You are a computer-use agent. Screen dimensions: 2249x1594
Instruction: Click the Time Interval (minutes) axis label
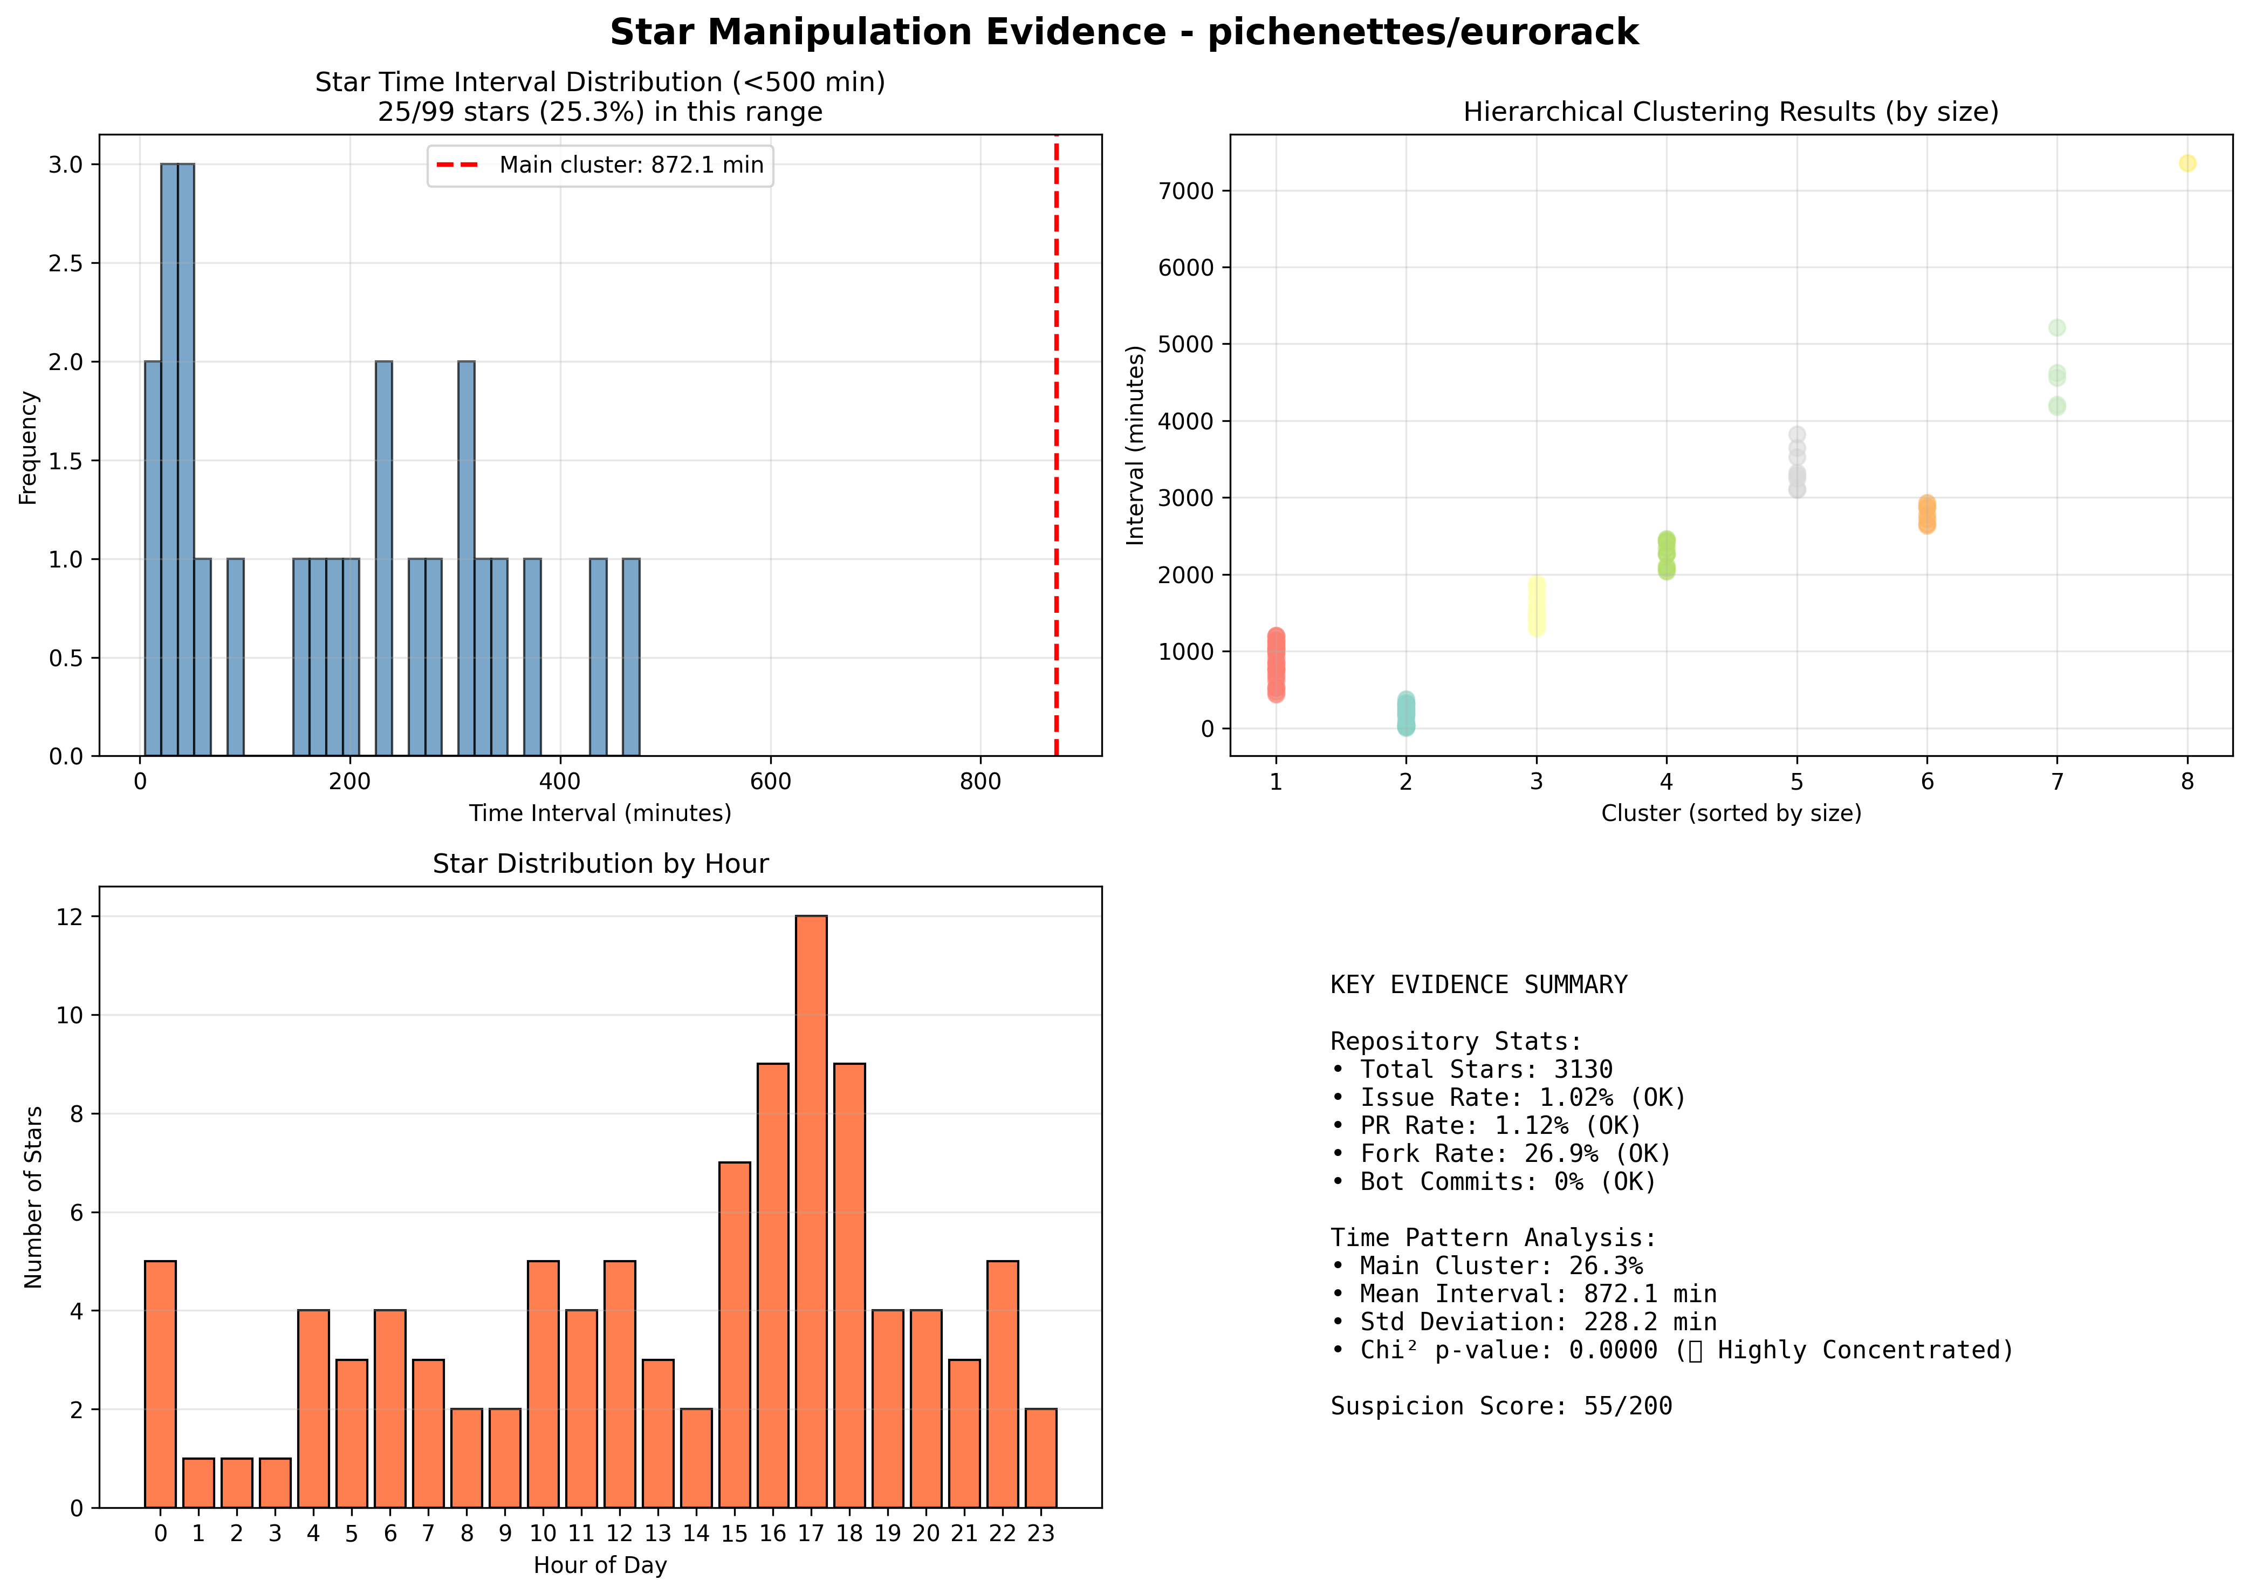600,813
